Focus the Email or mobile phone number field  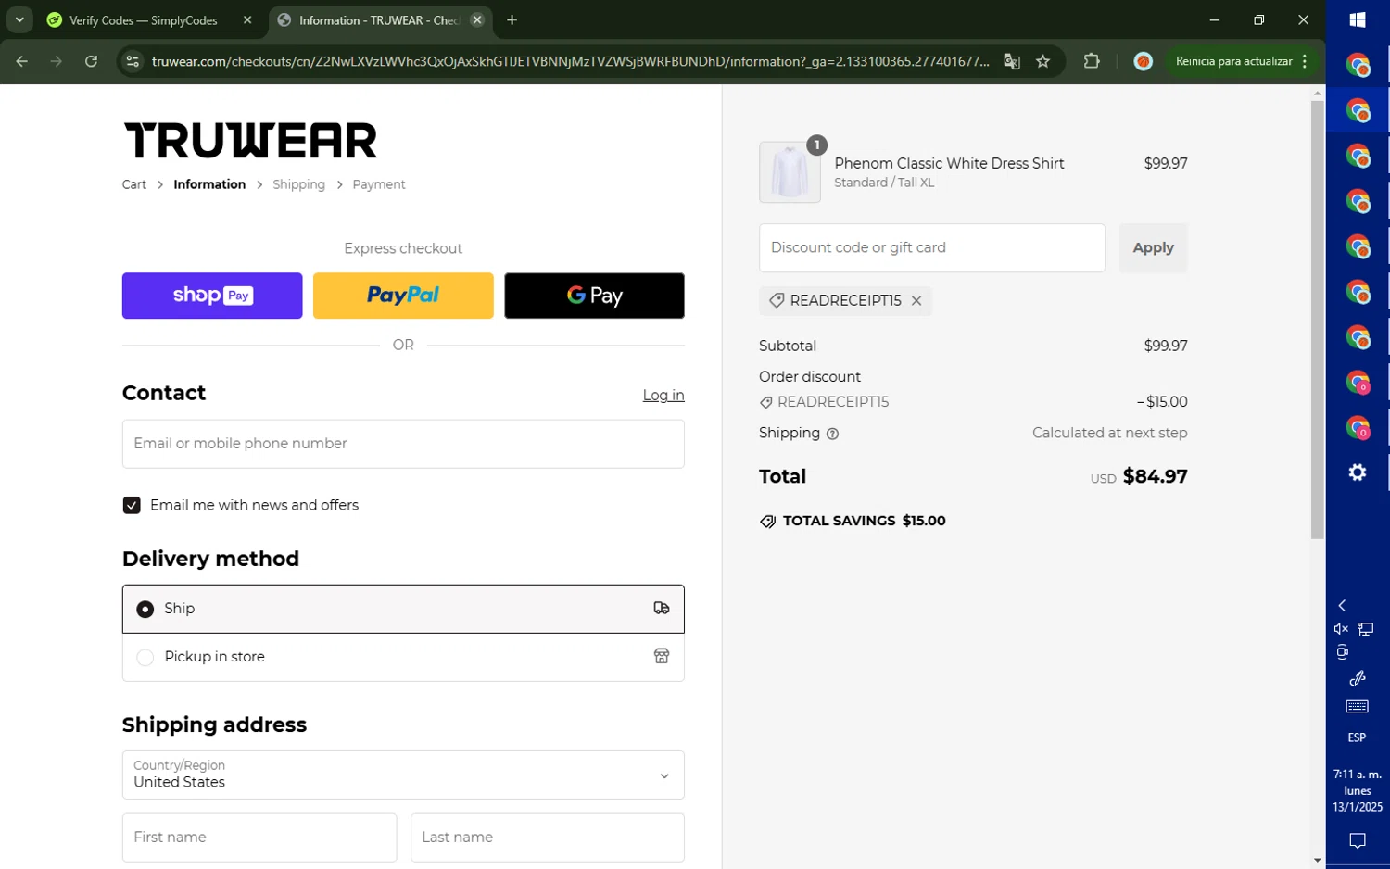pos(403,444)
